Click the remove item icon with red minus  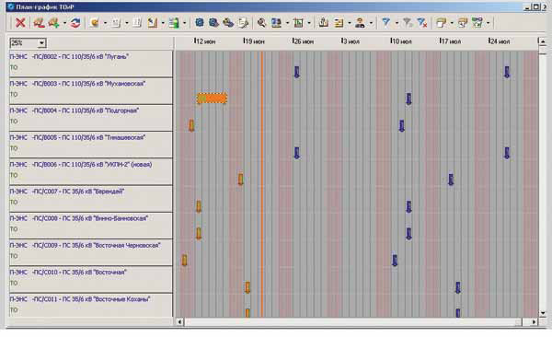[x=39, y=23]
